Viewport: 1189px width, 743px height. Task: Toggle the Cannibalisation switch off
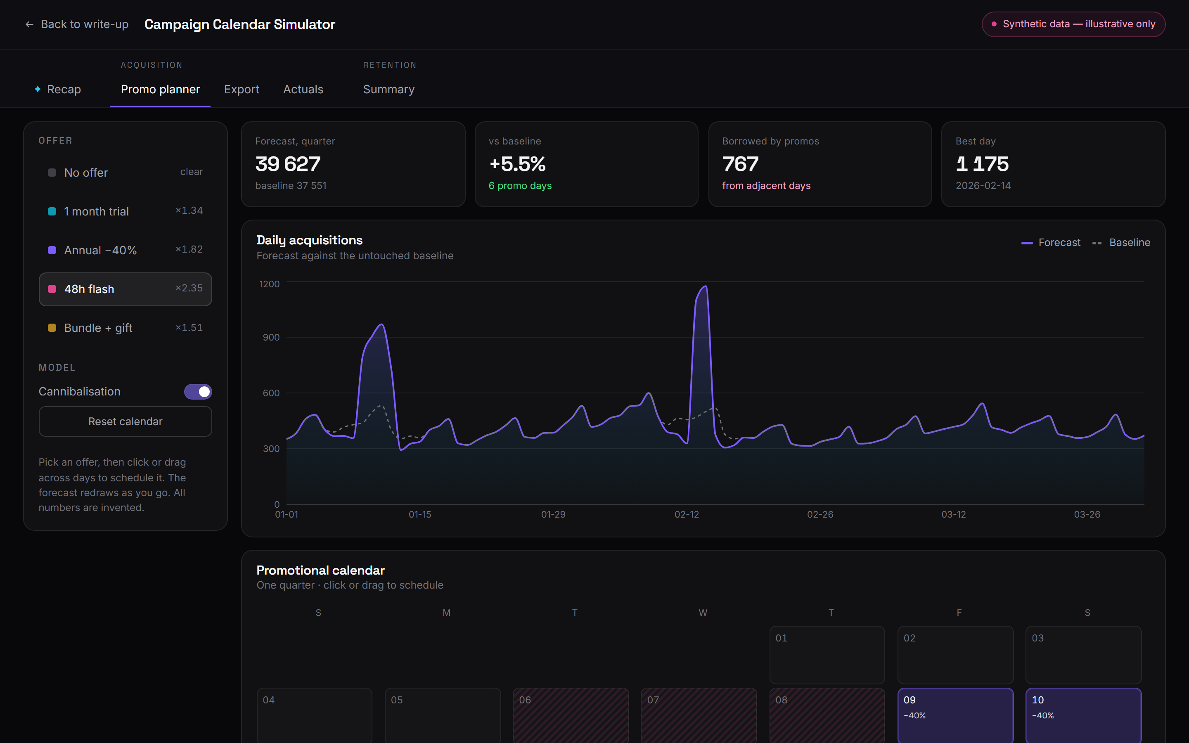coord(198,392)
